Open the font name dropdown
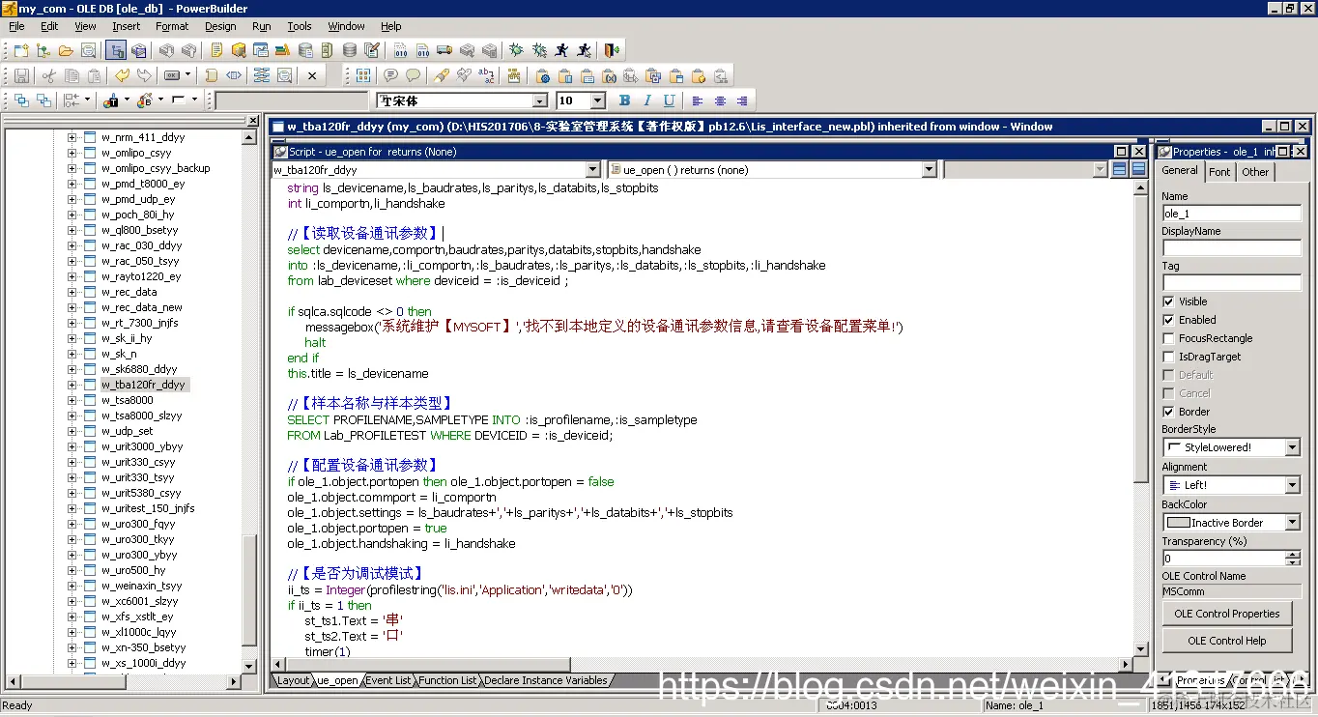Image resolution: width=1318 pixels, height=717 pixels. click(x=540, y=100)
